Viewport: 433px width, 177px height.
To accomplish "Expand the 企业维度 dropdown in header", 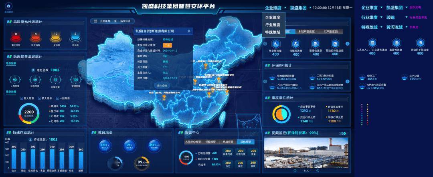I will coord(275,8).
